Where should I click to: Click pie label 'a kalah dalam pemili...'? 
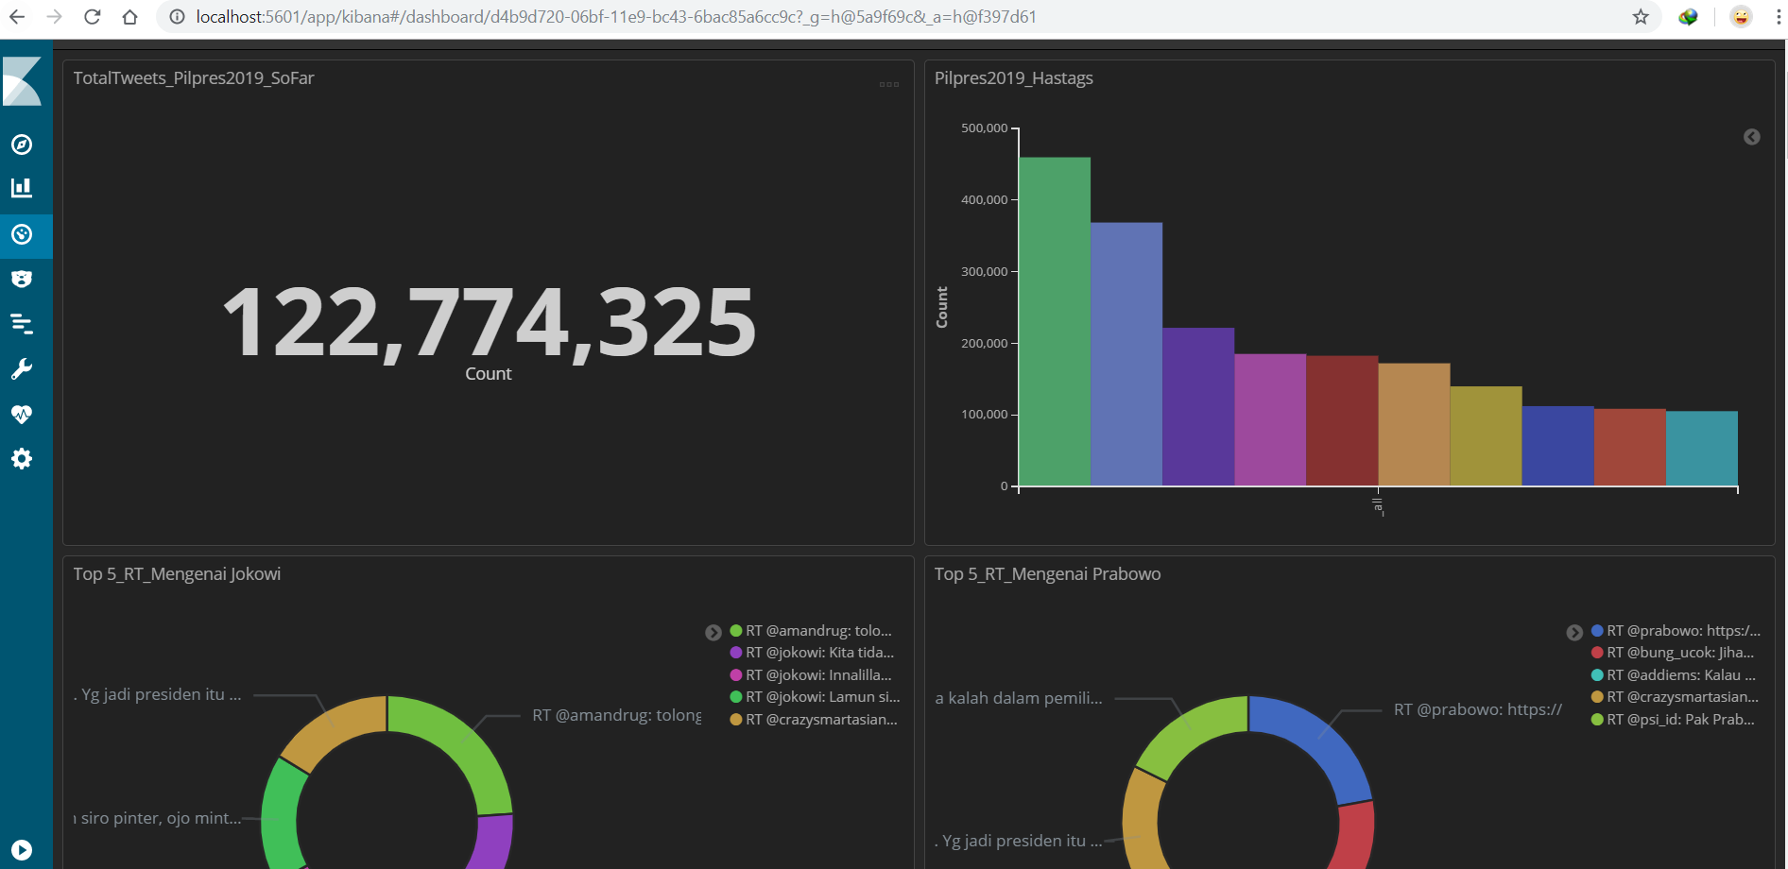(x=1019, y=699)
